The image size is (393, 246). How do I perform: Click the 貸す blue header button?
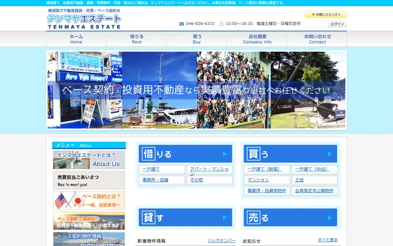click(x=186, y=218)
